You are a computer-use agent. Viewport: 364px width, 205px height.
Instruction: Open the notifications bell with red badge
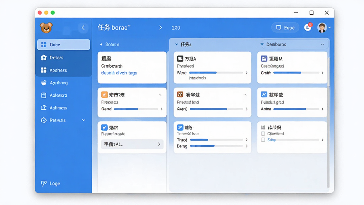pyautogui.click(x=308, y=27)
